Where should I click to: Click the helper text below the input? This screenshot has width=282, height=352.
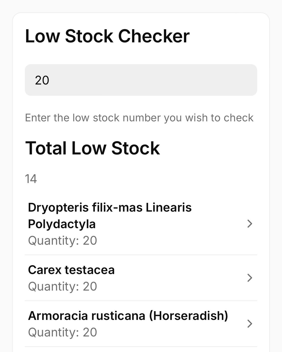pos(139,118)
